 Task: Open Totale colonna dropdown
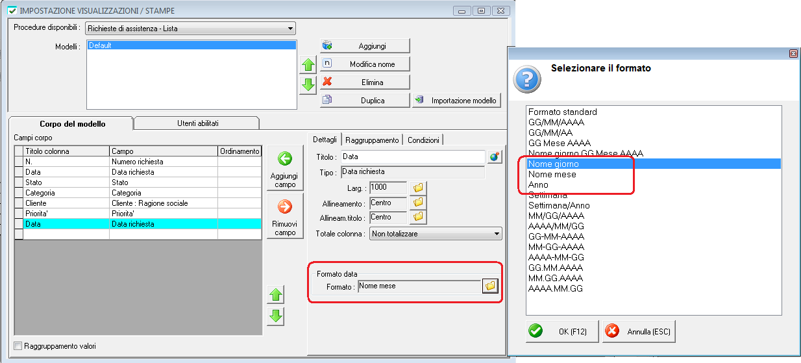click(436, 233)
